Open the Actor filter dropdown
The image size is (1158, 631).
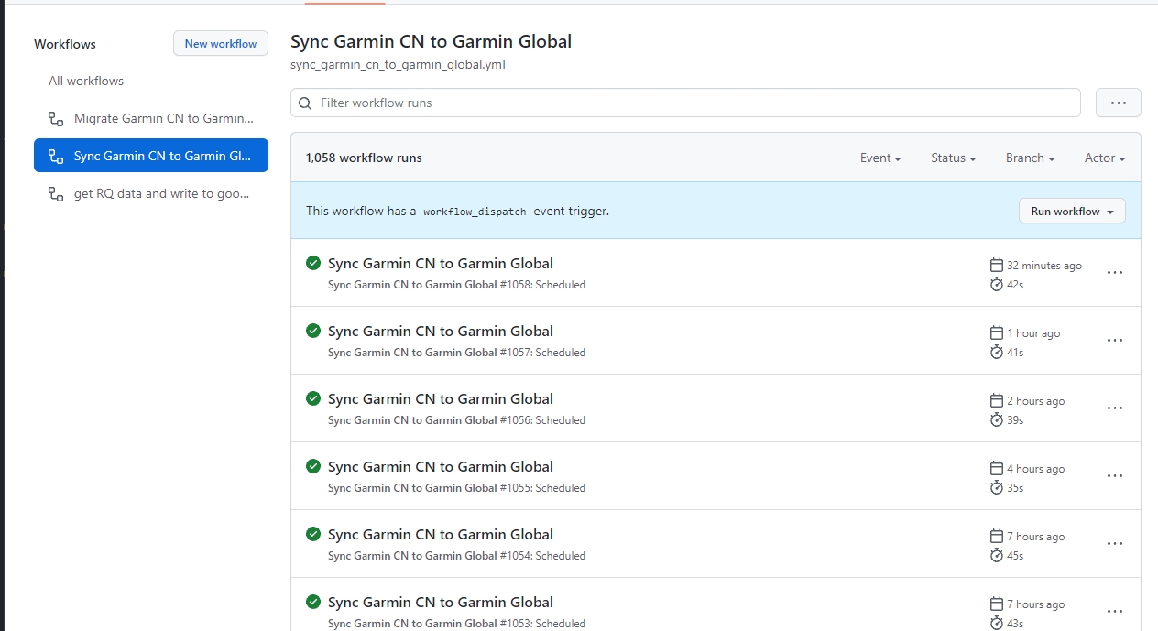click(1105, 158)
